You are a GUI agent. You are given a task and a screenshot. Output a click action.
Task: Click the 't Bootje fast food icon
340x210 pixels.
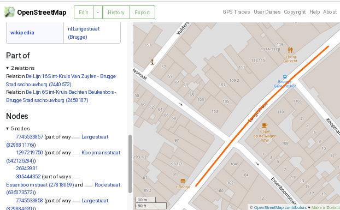tap(183, 181)
